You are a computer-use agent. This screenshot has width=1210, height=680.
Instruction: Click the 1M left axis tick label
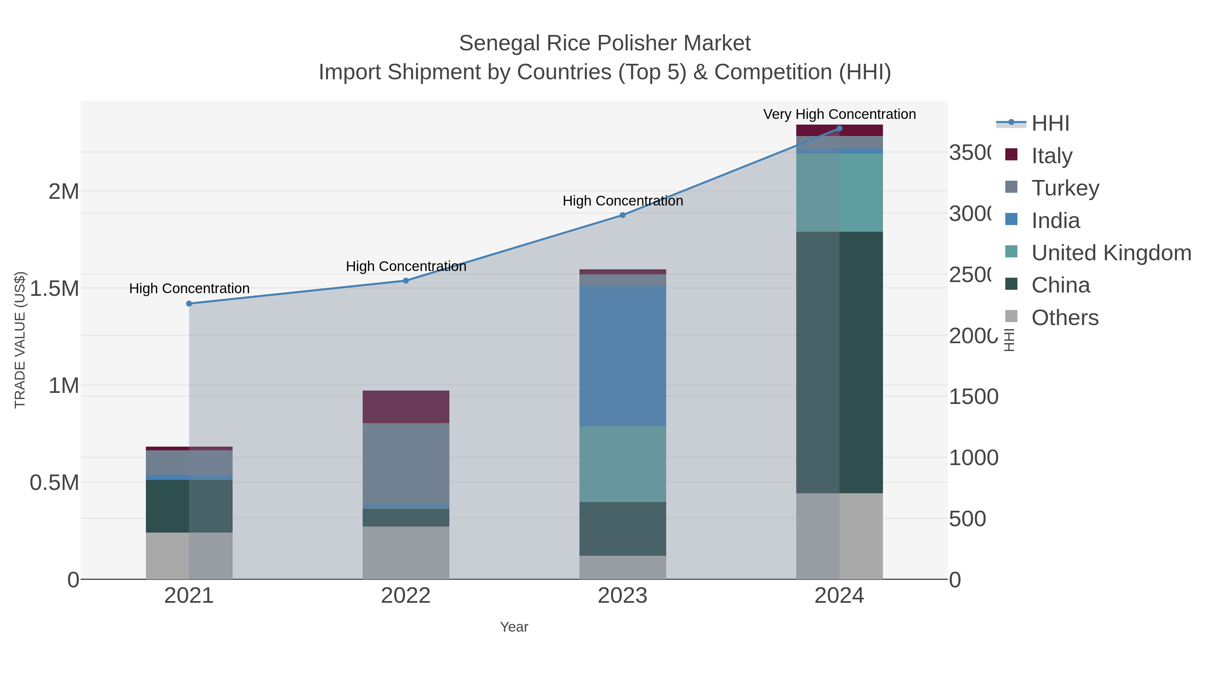point(64,385)
